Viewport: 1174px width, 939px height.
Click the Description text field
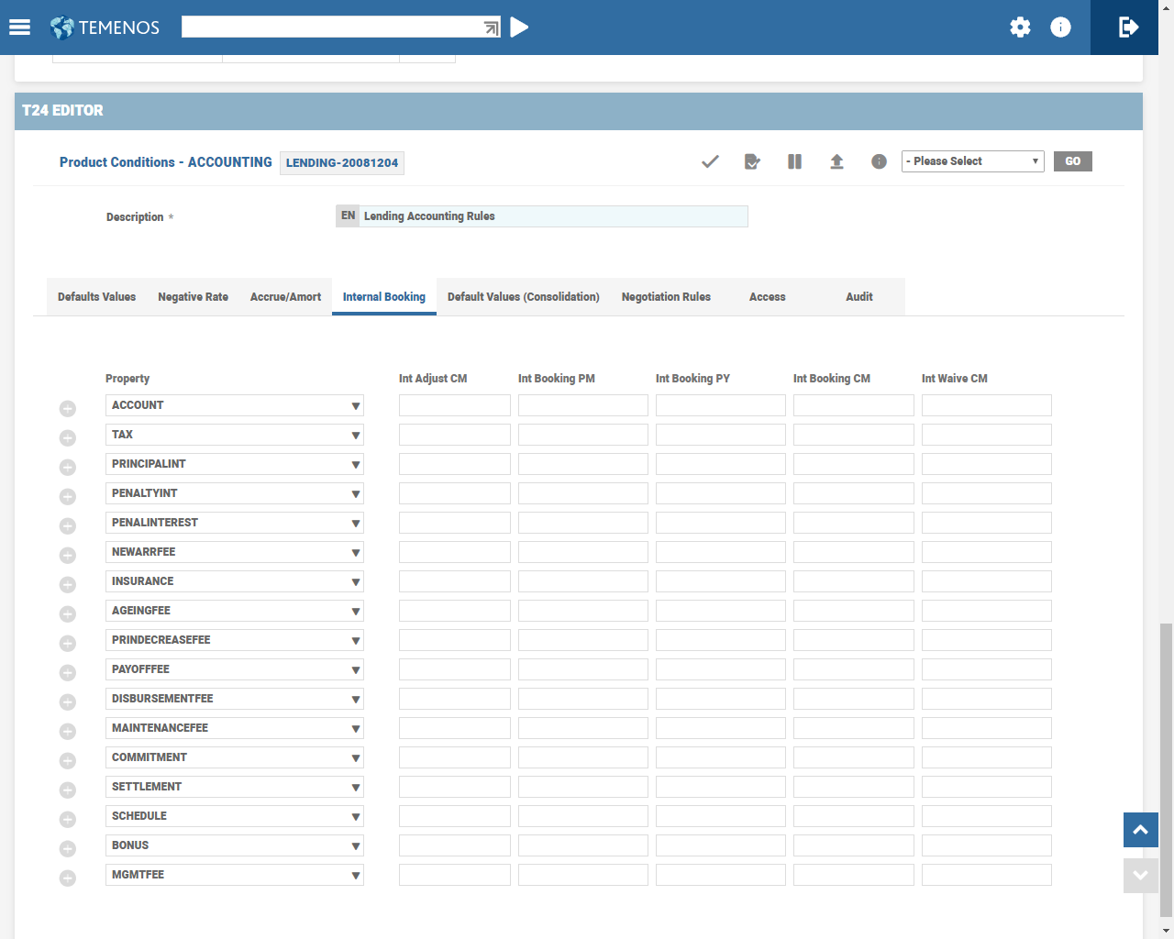[x=553, y=216]
